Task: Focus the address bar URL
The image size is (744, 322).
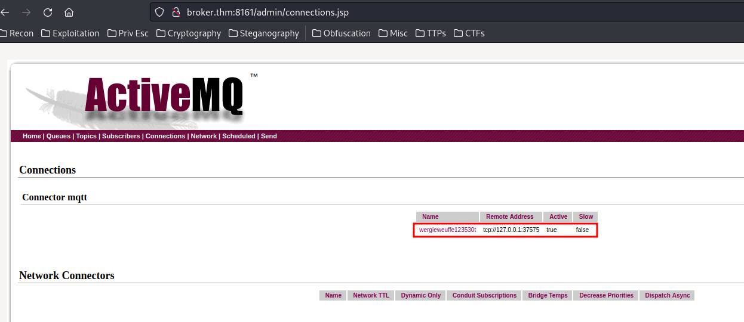Action: pyautogui.click(x=268, y=12)
